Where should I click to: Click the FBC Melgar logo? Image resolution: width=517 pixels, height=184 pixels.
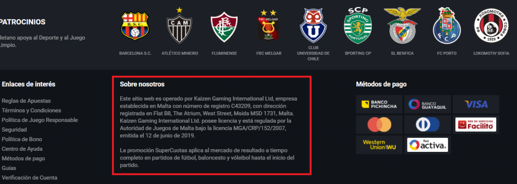pos(269,25)
